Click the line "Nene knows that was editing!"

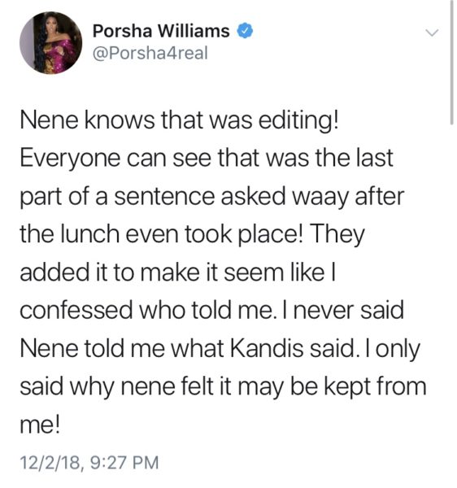179,120
